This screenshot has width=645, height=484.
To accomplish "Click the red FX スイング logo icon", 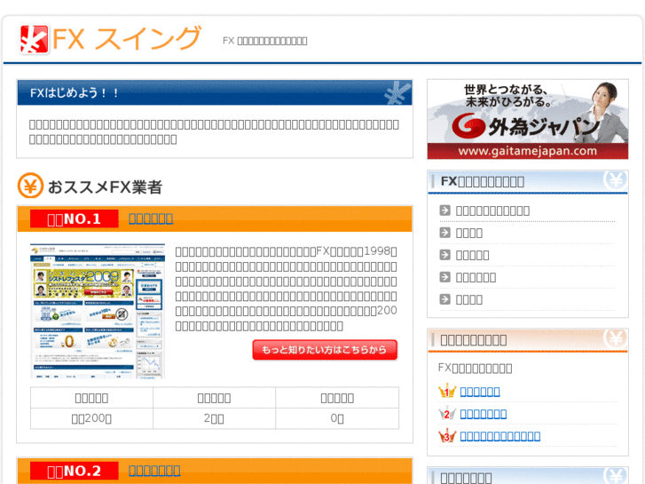I will pos(34,40).
